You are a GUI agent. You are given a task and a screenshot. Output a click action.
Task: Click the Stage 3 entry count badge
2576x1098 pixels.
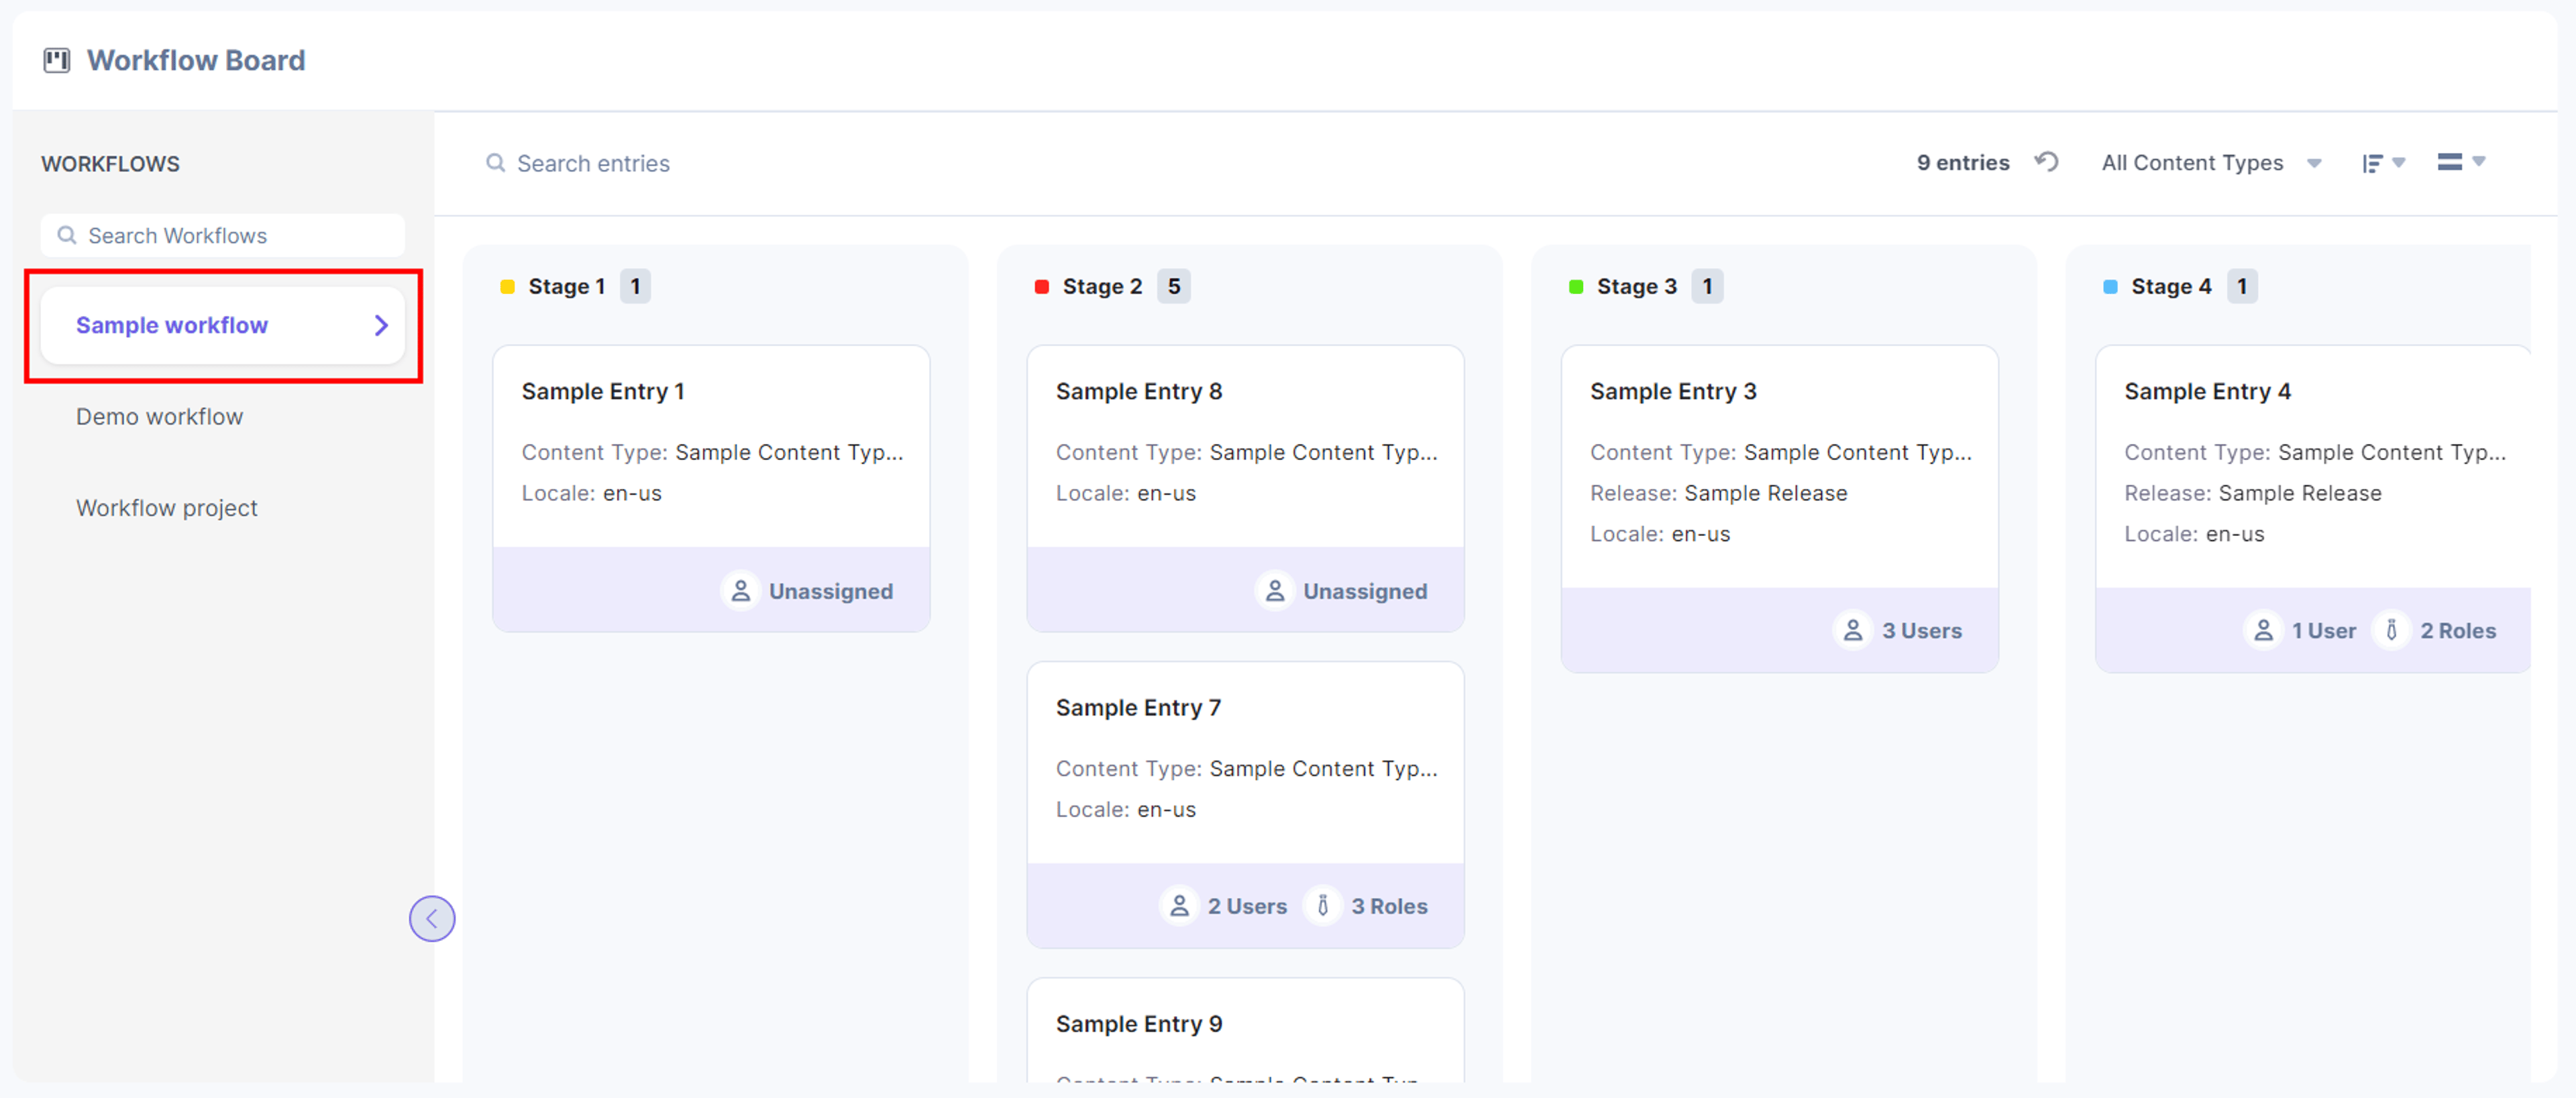click(x=1707, y=287)
